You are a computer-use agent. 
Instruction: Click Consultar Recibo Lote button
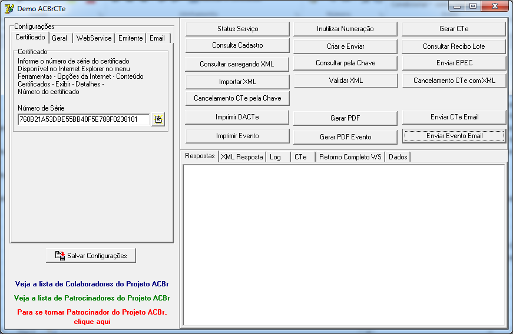454,46
